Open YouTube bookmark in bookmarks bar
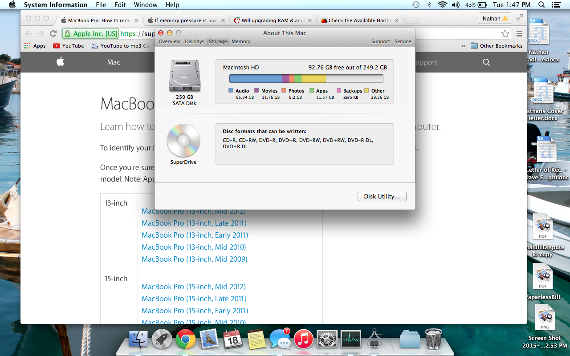This screenshot has height=356, width=570. click(x=69, y=46)
